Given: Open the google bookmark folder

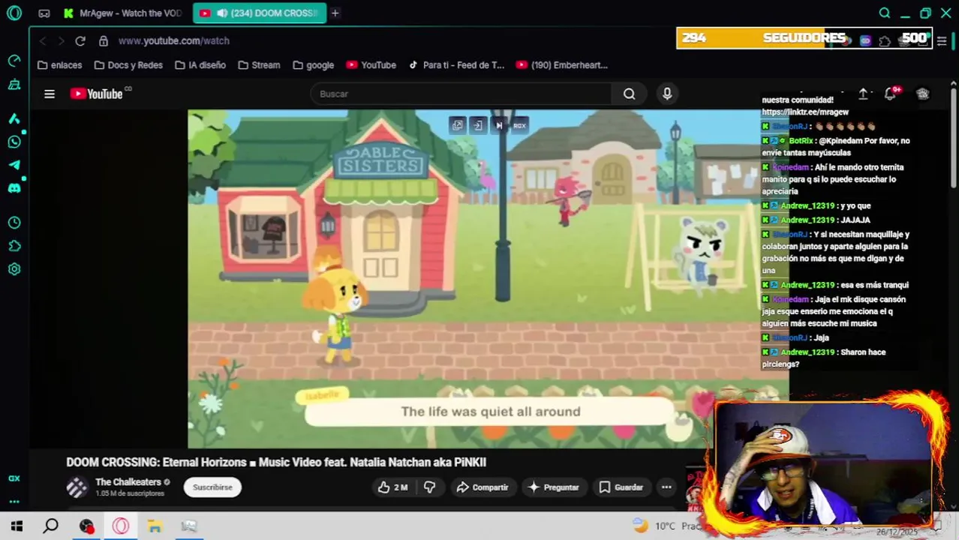Looking at the screenshot, I should (314, 65).
